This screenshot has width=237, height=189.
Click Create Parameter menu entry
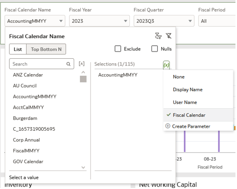tap(198, 126)
